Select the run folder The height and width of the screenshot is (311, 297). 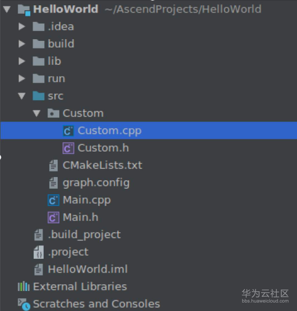56,79
